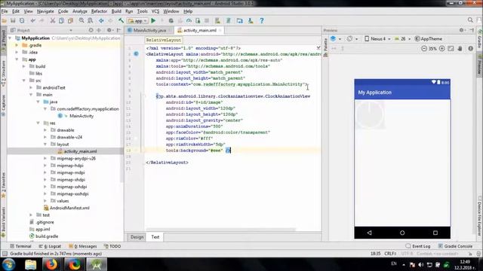Click the Pan hand icon in preview
483x271 pixels.
[x=460, y=48]
